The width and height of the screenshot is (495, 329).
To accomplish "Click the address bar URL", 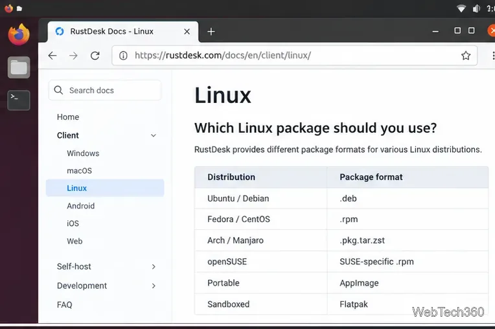I will (223, 56).
